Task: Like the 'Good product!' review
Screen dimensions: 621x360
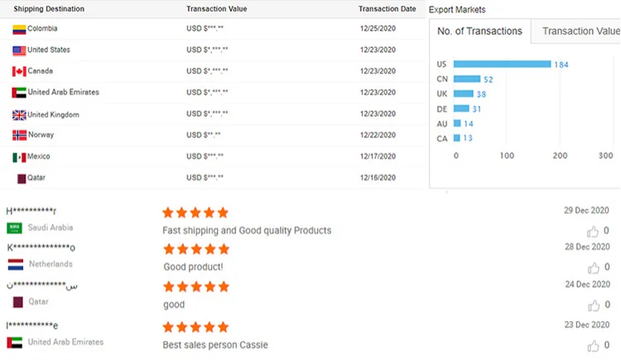Action: tap(592, 267)
